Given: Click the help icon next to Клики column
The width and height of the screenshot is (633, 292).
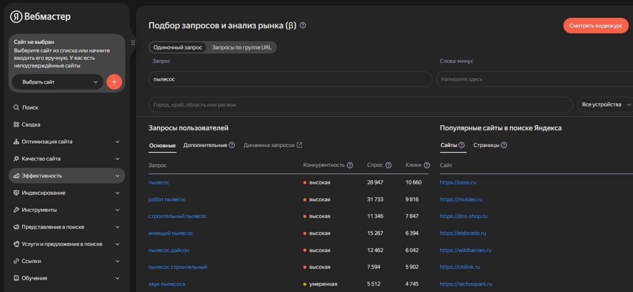Looking at the screenshot, I should 427,165.
